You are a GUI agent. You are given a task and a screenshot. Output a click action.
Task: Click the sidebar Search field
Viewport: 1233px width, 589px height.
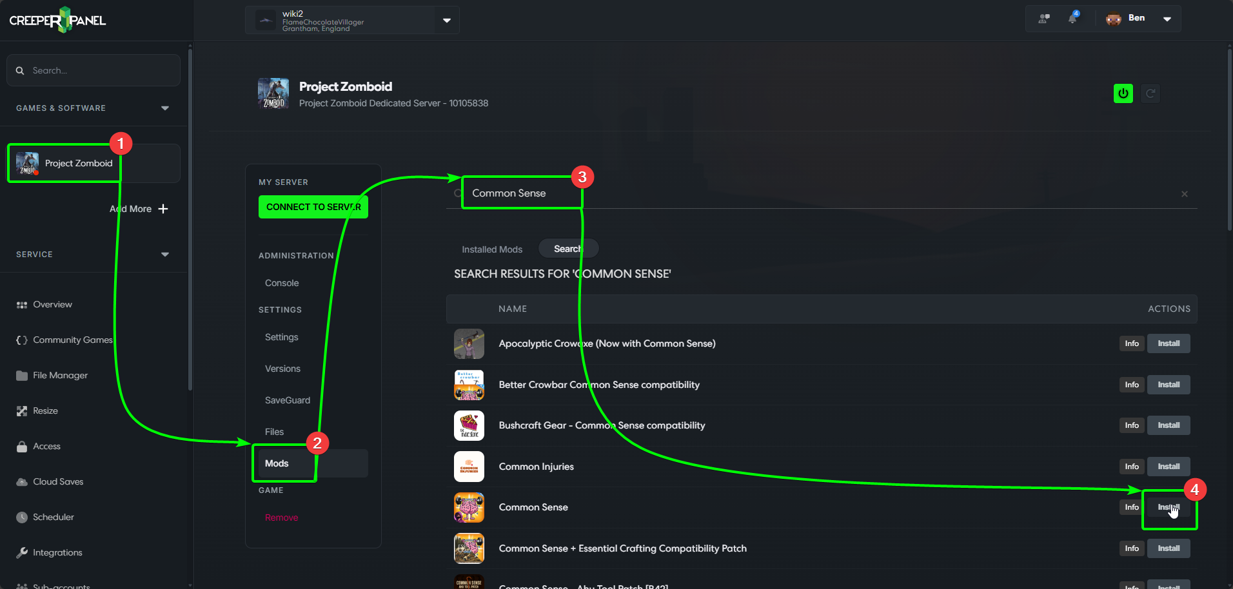click(x=94, y=70)
